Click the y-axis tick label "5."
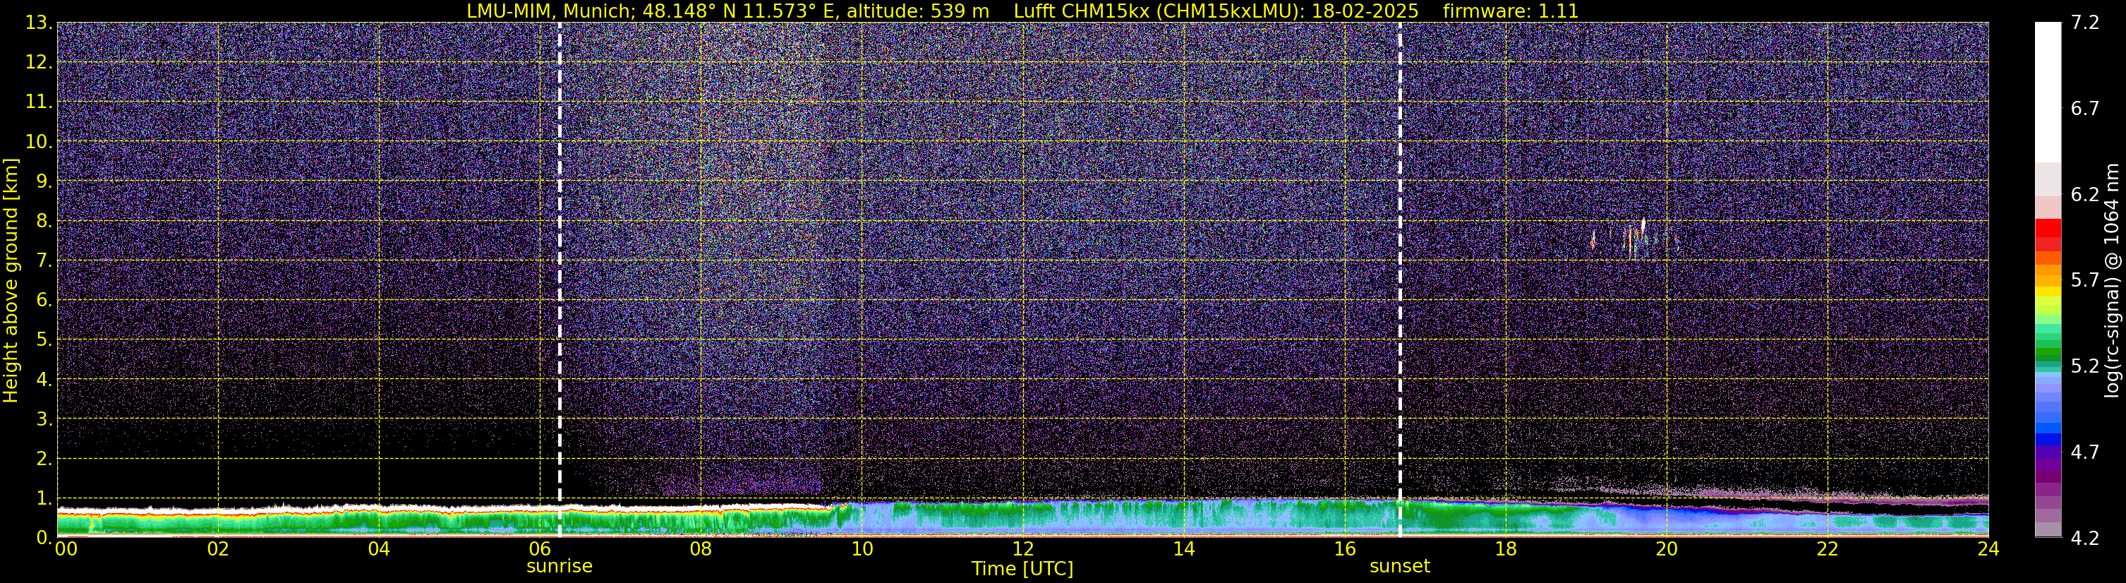The image size is (2126, 583). pos(44,340)
